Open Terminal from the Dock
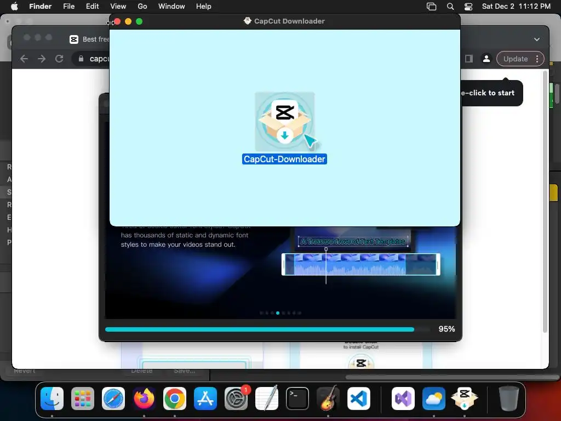Image resolution: width=561 pixels, height=421 pixels. (x=297, y=398)
